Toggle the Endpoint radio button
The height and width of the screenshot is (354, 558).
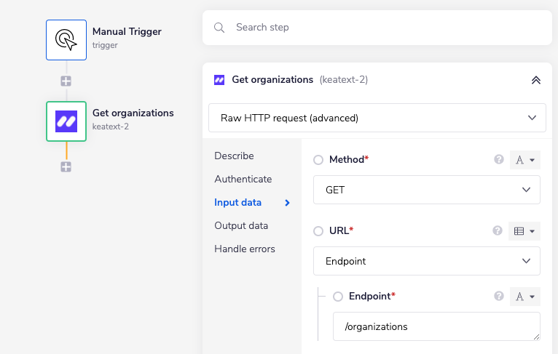(x=338, y=297)
